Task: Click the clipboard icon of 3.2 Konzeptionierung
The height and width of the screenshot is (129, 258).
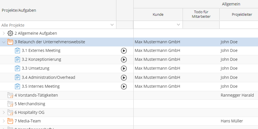Action: [x=17, y=59]
